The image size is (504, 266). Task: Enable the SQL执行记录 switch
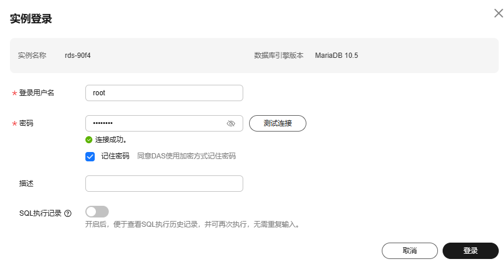tap(97, 212)
